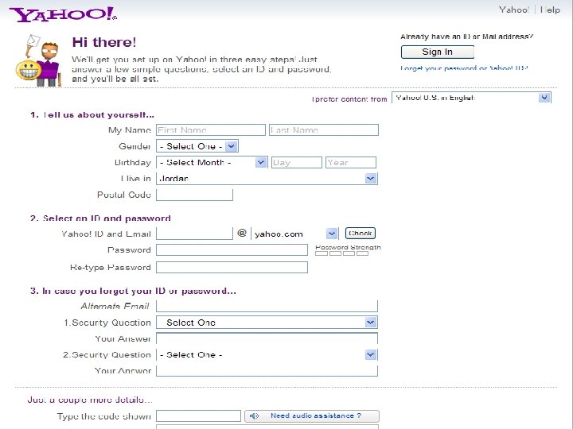Click the Sign In button
The height and width of the screenshot is (429, 573).
(438, 52)
